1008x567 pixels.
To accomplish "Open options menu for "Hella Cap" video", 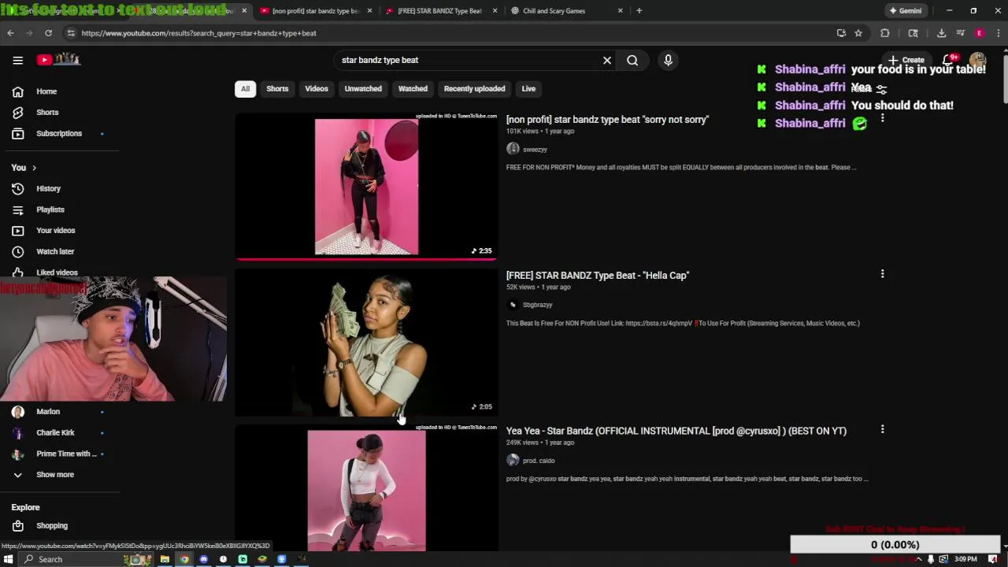I will (x=882, y=274).
